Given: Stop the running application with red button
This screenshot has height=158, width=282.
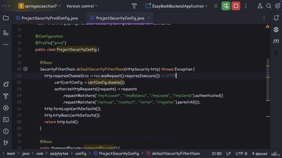Looking at the screenshot, I should [x=236, y=6].
